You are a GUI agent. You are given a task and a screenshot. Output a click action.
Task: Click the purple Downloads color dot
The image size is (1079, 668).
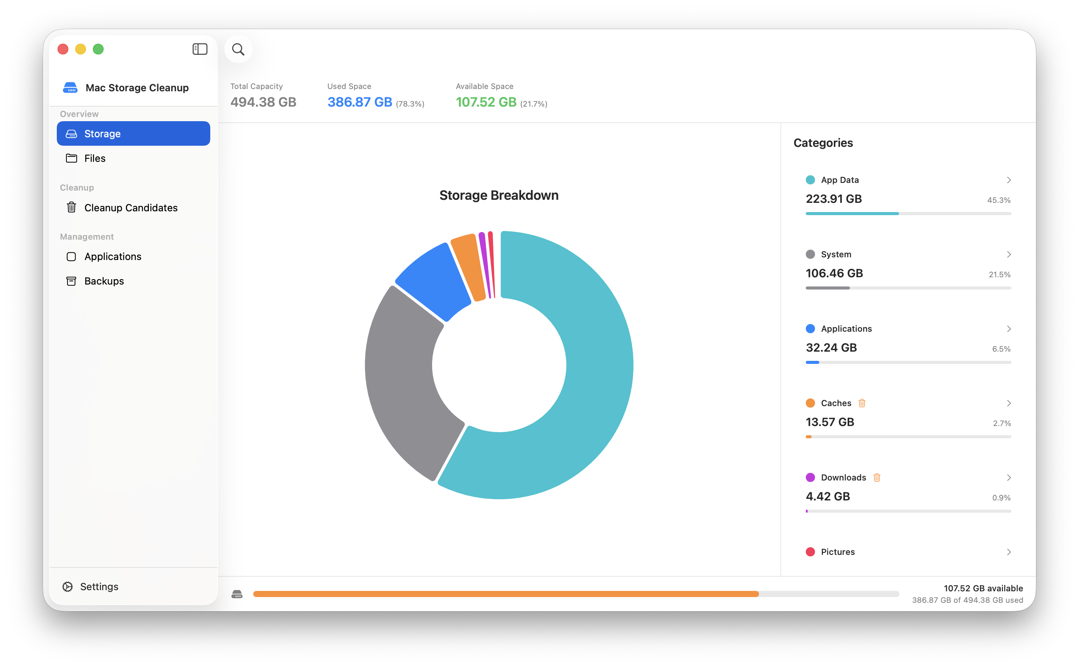pos(810,477)
